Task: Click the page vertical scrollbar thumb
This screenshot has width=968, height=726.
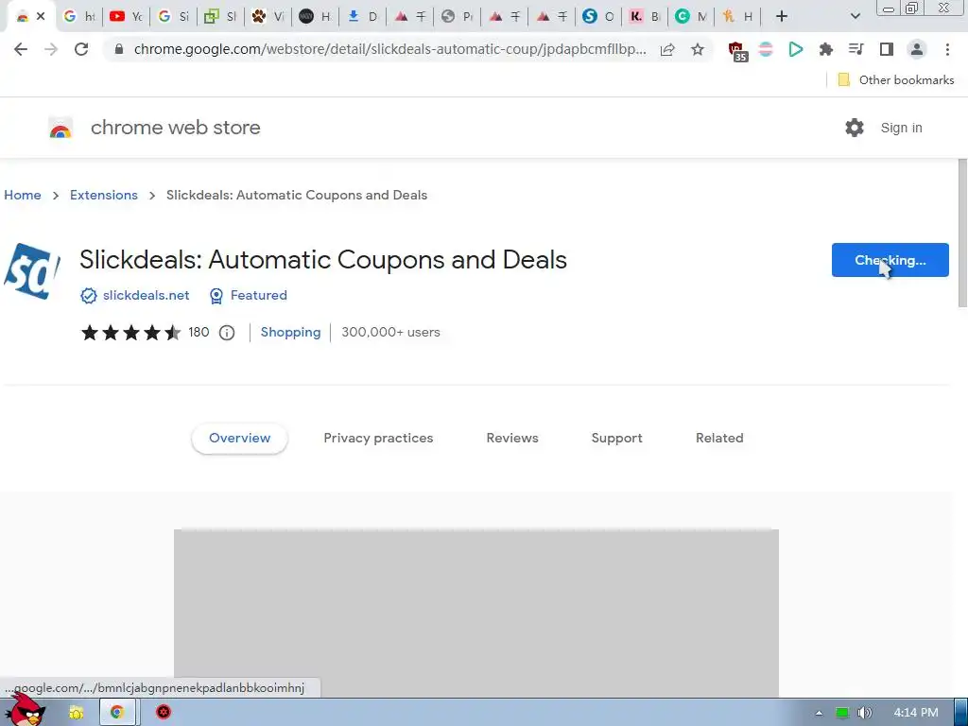Action: point(962,233)
